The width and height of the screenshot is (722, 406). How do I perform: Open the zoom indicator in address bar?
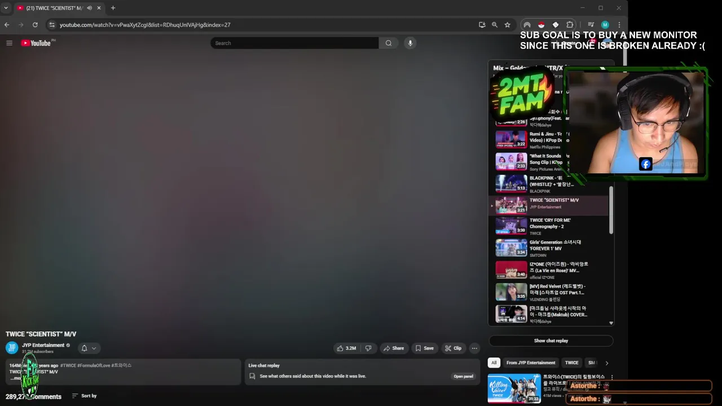495,25
